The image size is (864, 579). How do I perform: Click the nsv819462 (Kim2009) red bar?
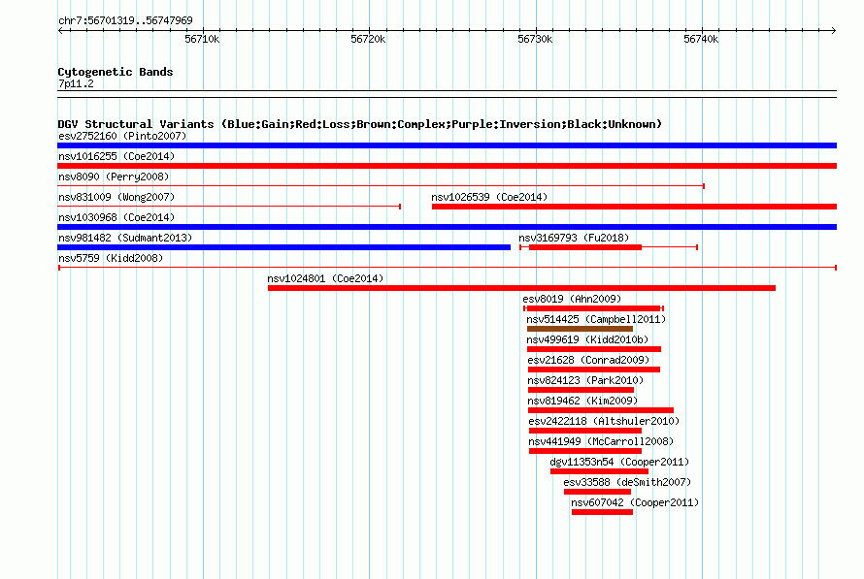point(601,410)
